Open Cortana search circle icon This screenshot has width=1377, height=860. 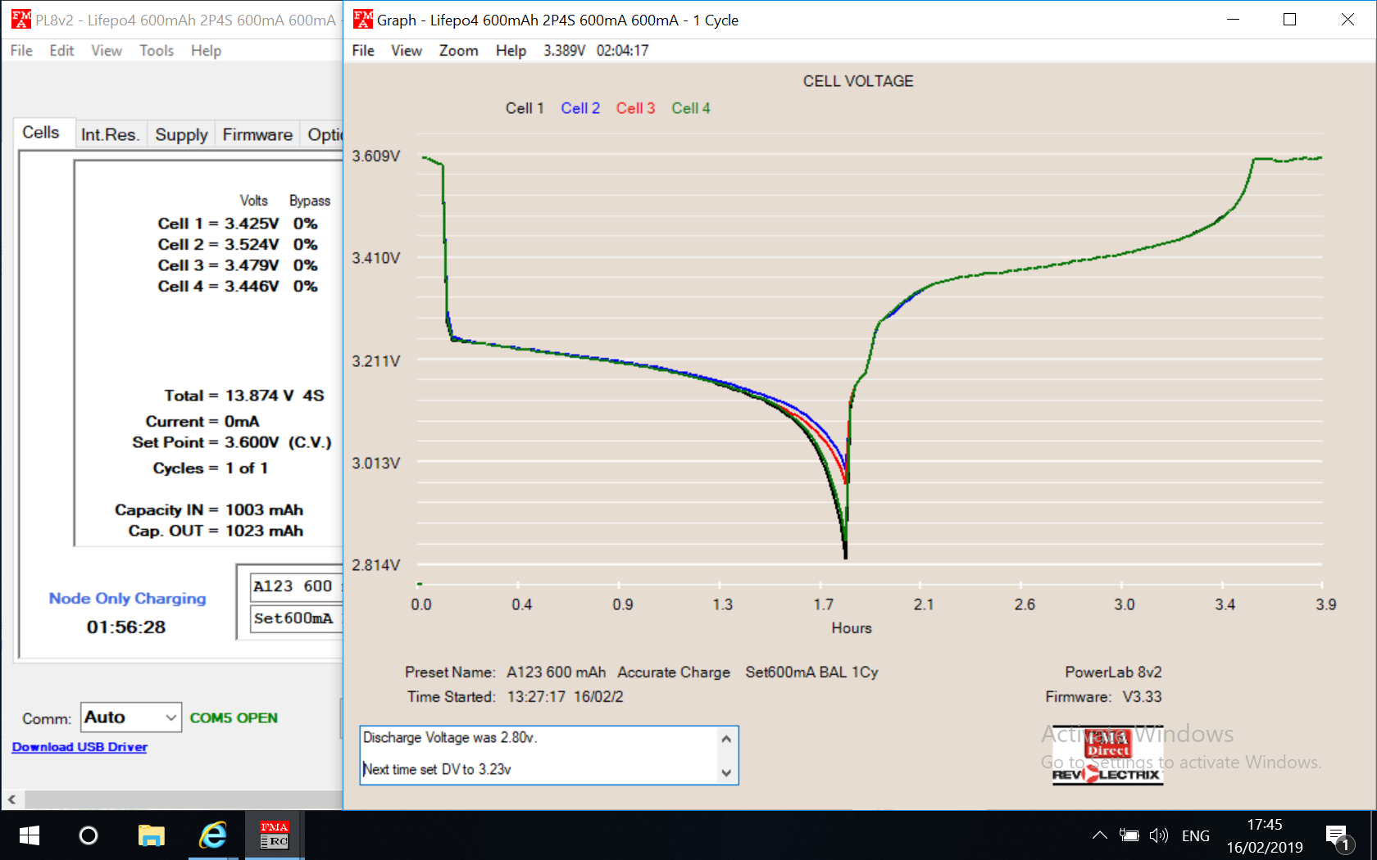tap(89, 835)
